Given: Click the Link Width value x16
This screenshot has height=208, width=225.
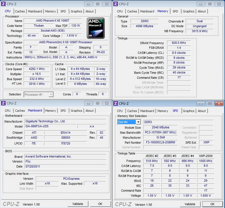Looking at the screenshot, I should coord(47,183).
